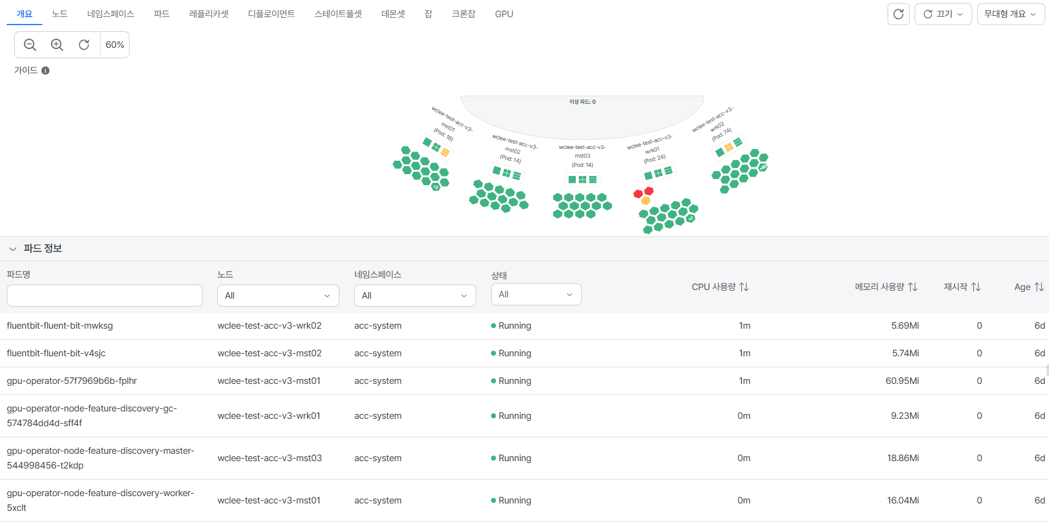This screenshot has height=528, width=1049.
Task: Select the 크론잡 tab
Action: tap(463, 13)
